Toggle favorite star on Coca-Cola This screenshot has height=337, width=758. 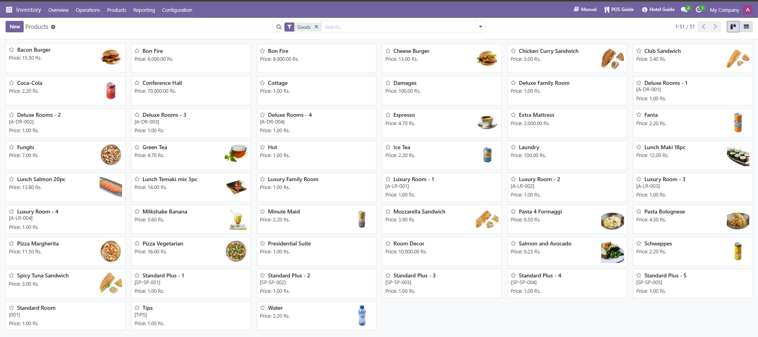[12, 83]
